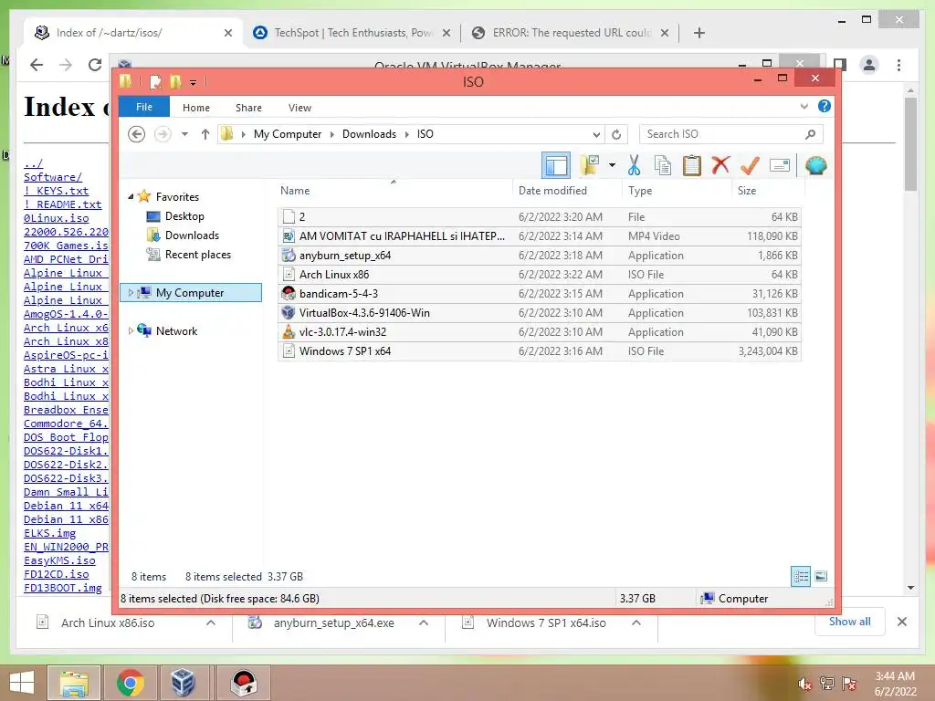Click the network tray icon
This screenshot has width=935, height=701.
click(x=826, y=683)
